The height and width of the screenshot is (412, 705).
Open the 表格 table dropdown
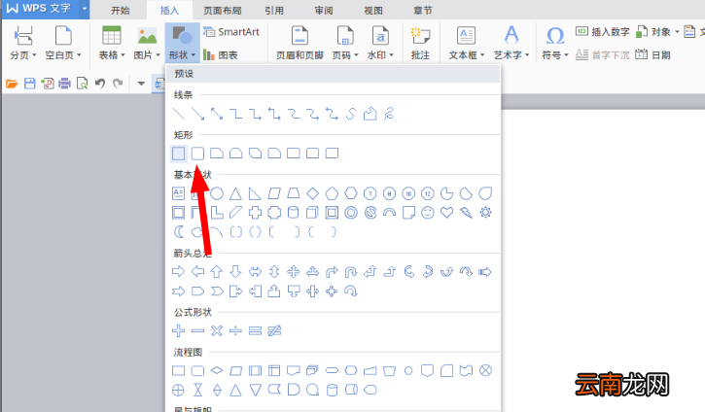click(x=112, y=43)
